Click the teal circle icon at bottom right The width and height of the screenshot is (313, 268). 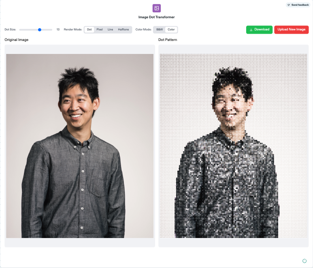pos(304,261)
